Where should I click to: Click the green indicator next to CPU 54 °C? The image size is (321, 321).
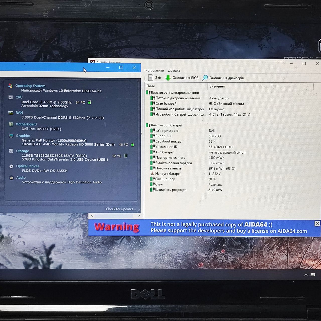[89, 102]
